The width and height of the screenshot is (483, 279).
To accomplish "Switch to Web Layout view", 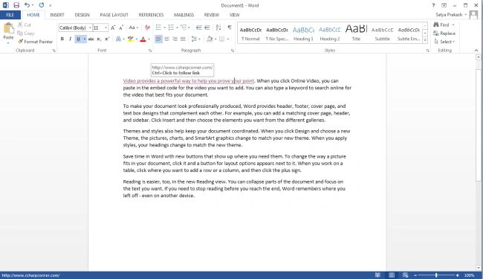I will pos(406,275).
